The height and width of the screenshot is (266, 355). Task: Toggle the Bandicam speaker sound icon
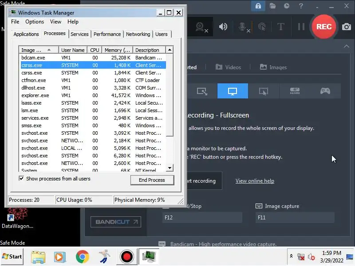223,27
